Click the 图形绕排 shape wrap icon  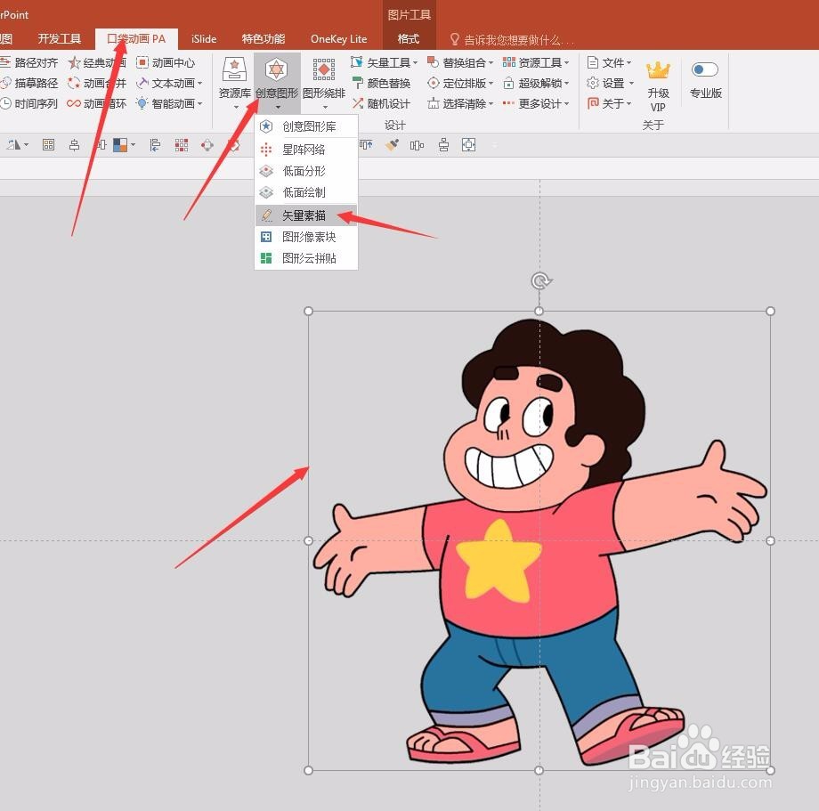324,69
